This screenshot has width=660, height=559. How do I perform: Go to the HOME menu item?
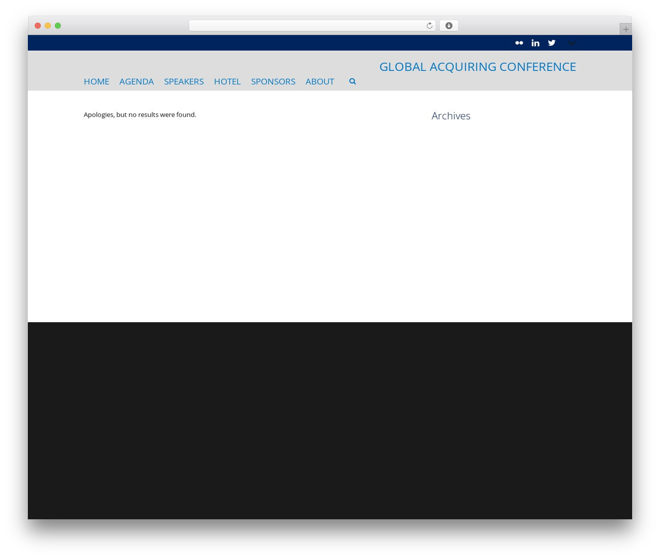pyautogui.click(x=96, y=81)
